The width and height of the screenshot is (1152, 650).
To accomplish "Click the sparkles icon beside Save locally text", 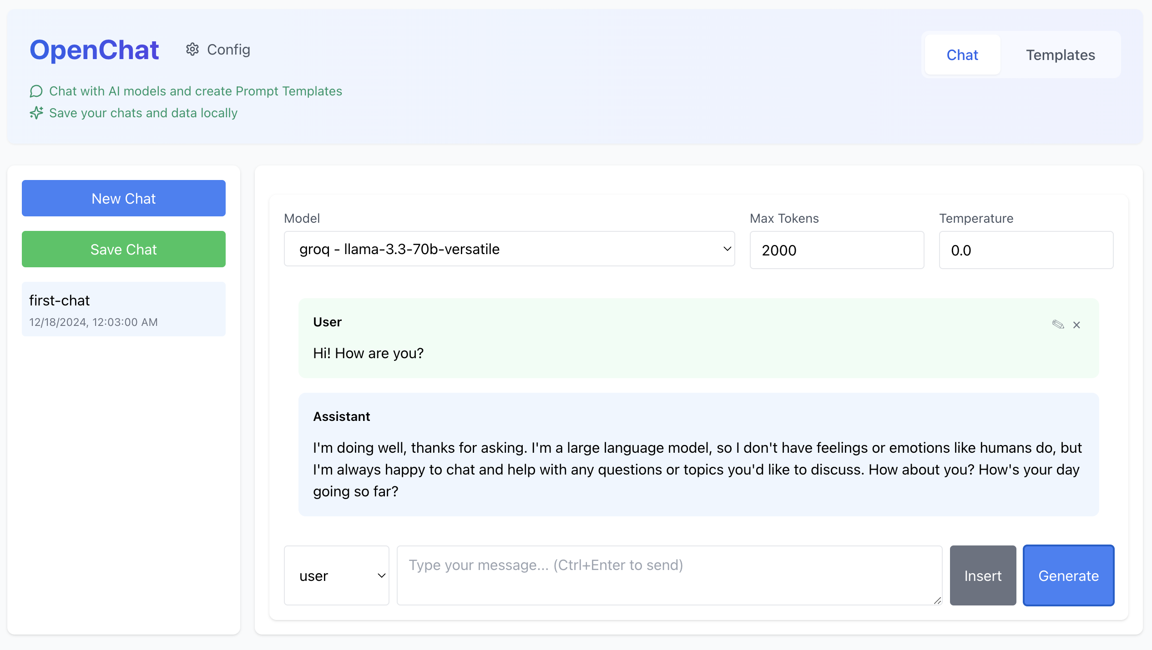I will click(36, 113).
